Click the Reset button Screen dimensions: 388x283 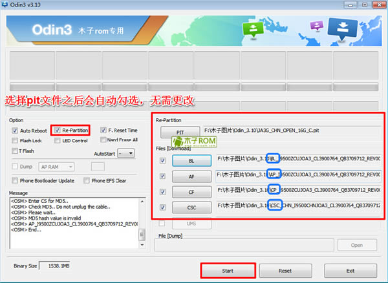coord(286,270)
